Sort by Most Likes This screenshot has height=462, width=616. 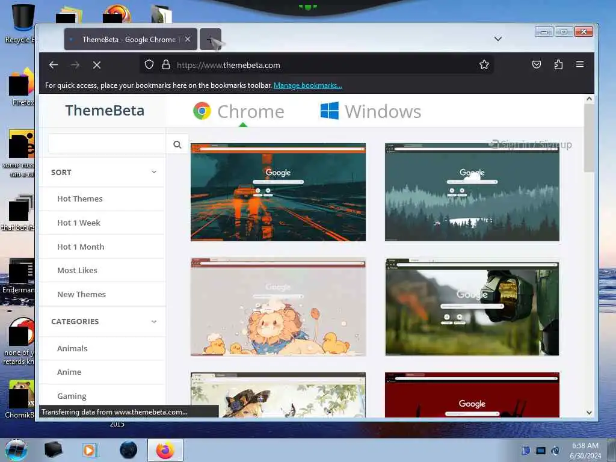tap(77, 270)
